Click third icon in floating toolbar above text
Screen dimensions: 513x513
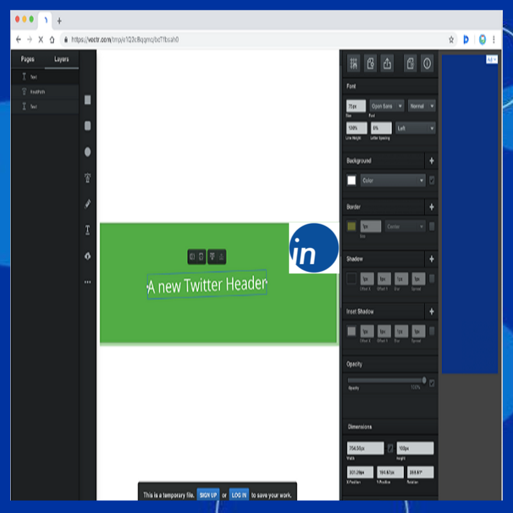[212, 257]
